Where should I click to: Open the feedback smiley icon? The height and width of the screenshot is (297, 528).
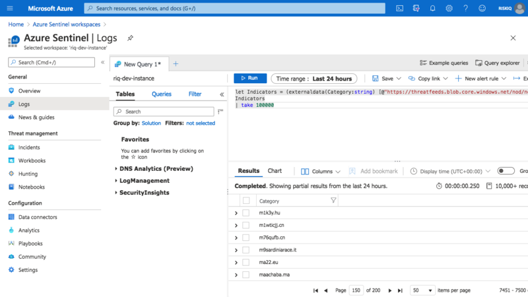482,8
